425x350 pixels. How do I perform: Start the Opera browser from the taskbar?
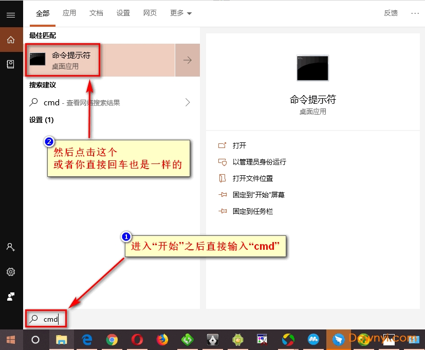[137, 340]
